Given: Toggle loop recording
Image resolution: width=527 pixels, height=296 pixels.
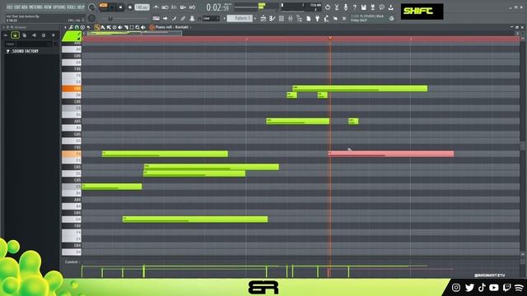Looking at the screenshot, I should click(x=192, y=7).
